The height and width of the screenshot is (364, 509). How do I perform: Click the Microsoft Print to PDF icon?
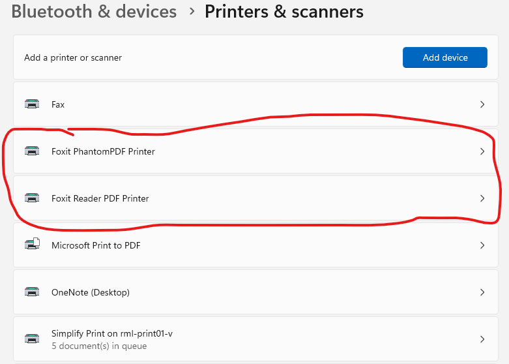click(x=32, y=244)
